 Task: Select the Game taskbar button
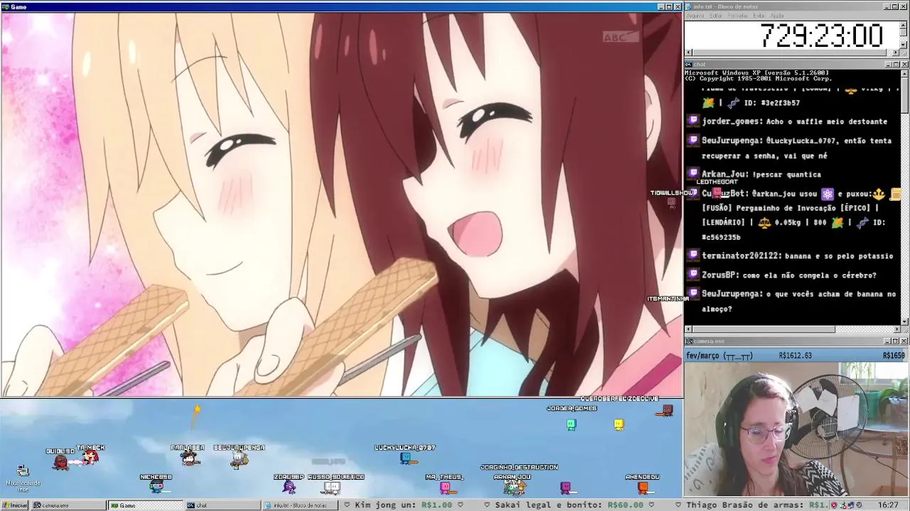tap(146, 505)
